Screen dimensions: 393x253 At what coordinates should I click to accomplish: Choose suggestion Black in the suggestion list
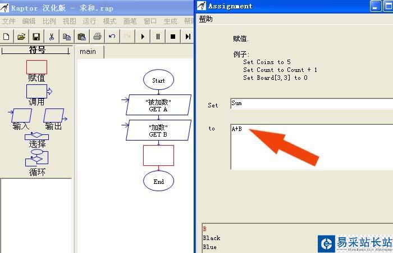pyautogui.click(x=212, y=238)
